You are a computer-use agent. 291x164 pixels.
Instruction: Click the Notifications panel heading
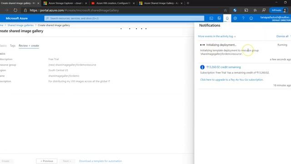pyautogui.click(x=210, y=26)
